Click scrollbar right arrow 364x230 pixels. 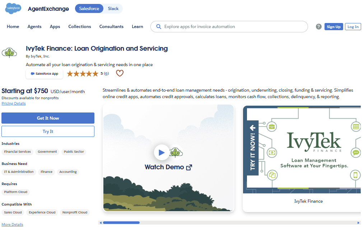click(358, 223)
